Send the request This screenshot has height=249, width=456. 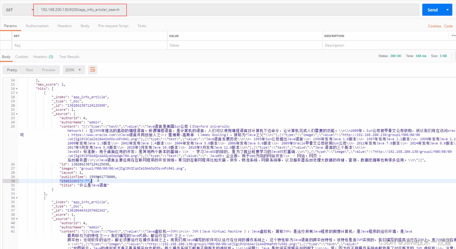(x=433, y=10)
